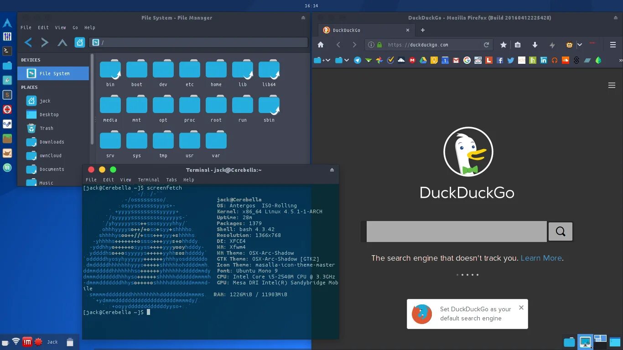Select the usr folder
Screen dimensions: 623x350
pos(190,145)
